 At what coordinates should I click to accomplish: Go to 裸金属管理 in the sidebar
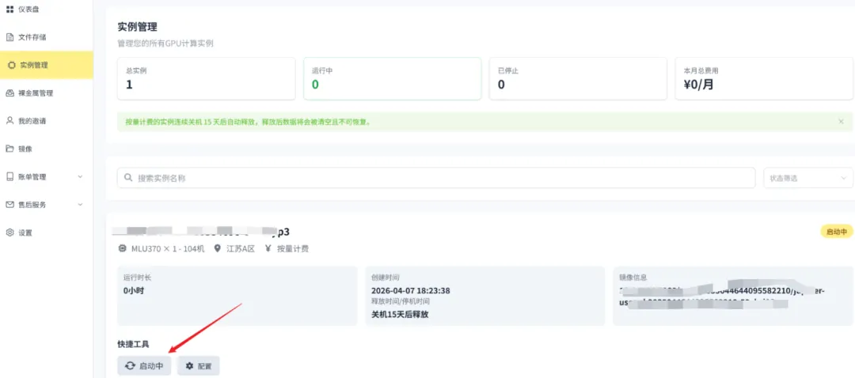coord(47,93)
